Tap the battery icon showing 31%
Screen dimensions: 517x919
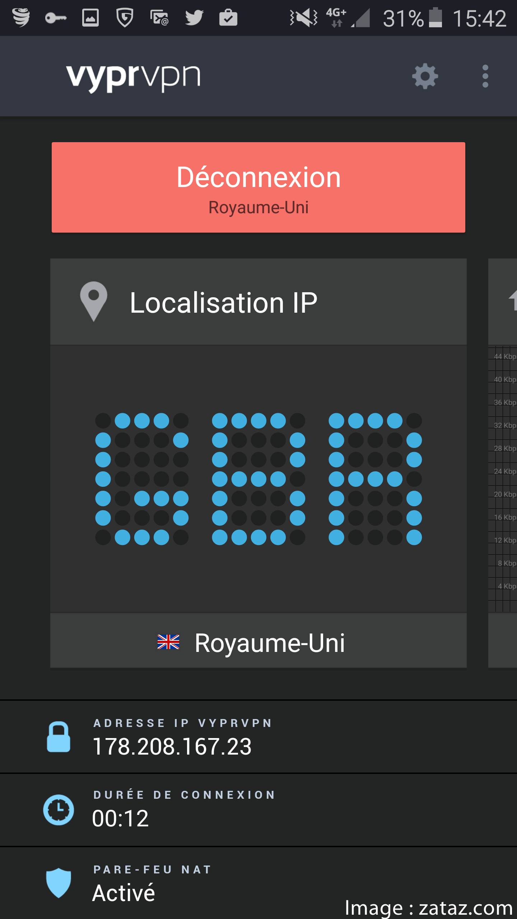(436, 18)
